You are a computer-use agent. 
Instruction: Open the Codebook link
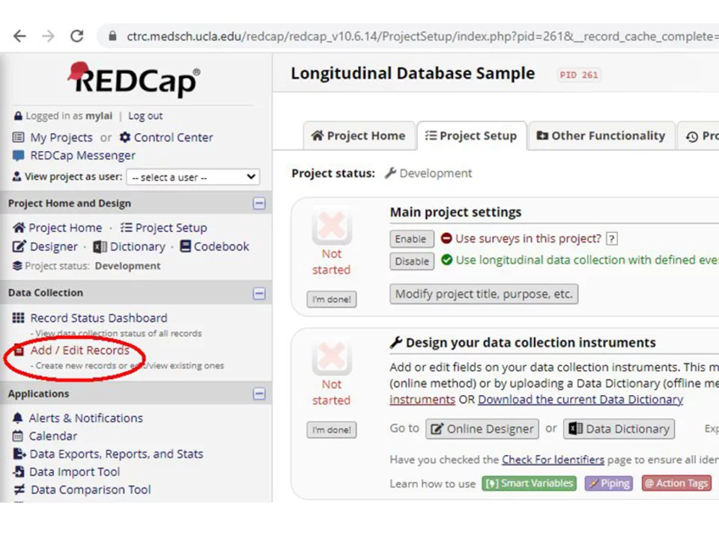click(222, 246)
